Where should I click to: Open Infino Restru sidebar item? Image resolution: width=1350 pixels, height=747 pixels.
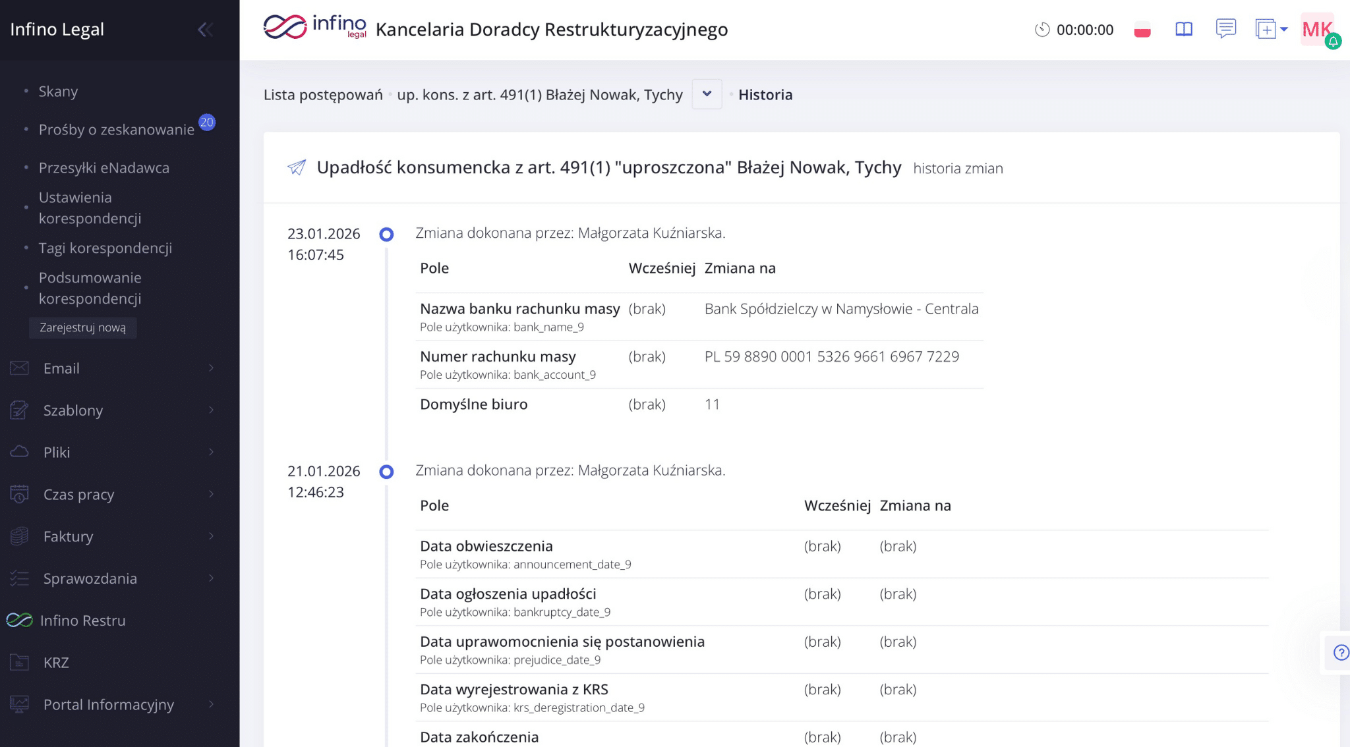point(82,621)
